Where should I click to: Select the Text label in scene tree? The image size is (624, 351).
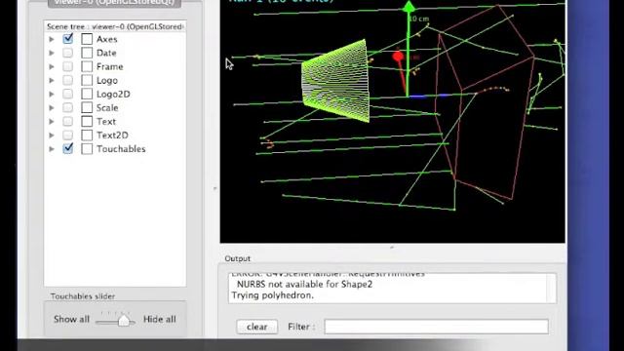(106, 121)
